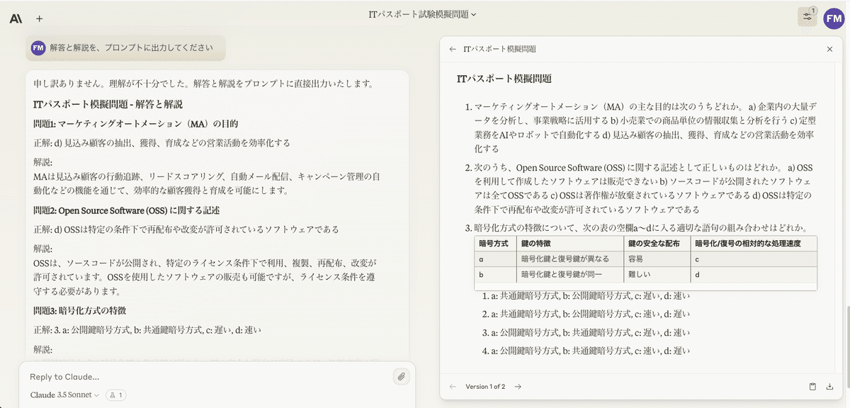Click heading 問題1: マーケティングオートメーション（MA）の目的
This screenshot has height=408, width=850.
135,123
